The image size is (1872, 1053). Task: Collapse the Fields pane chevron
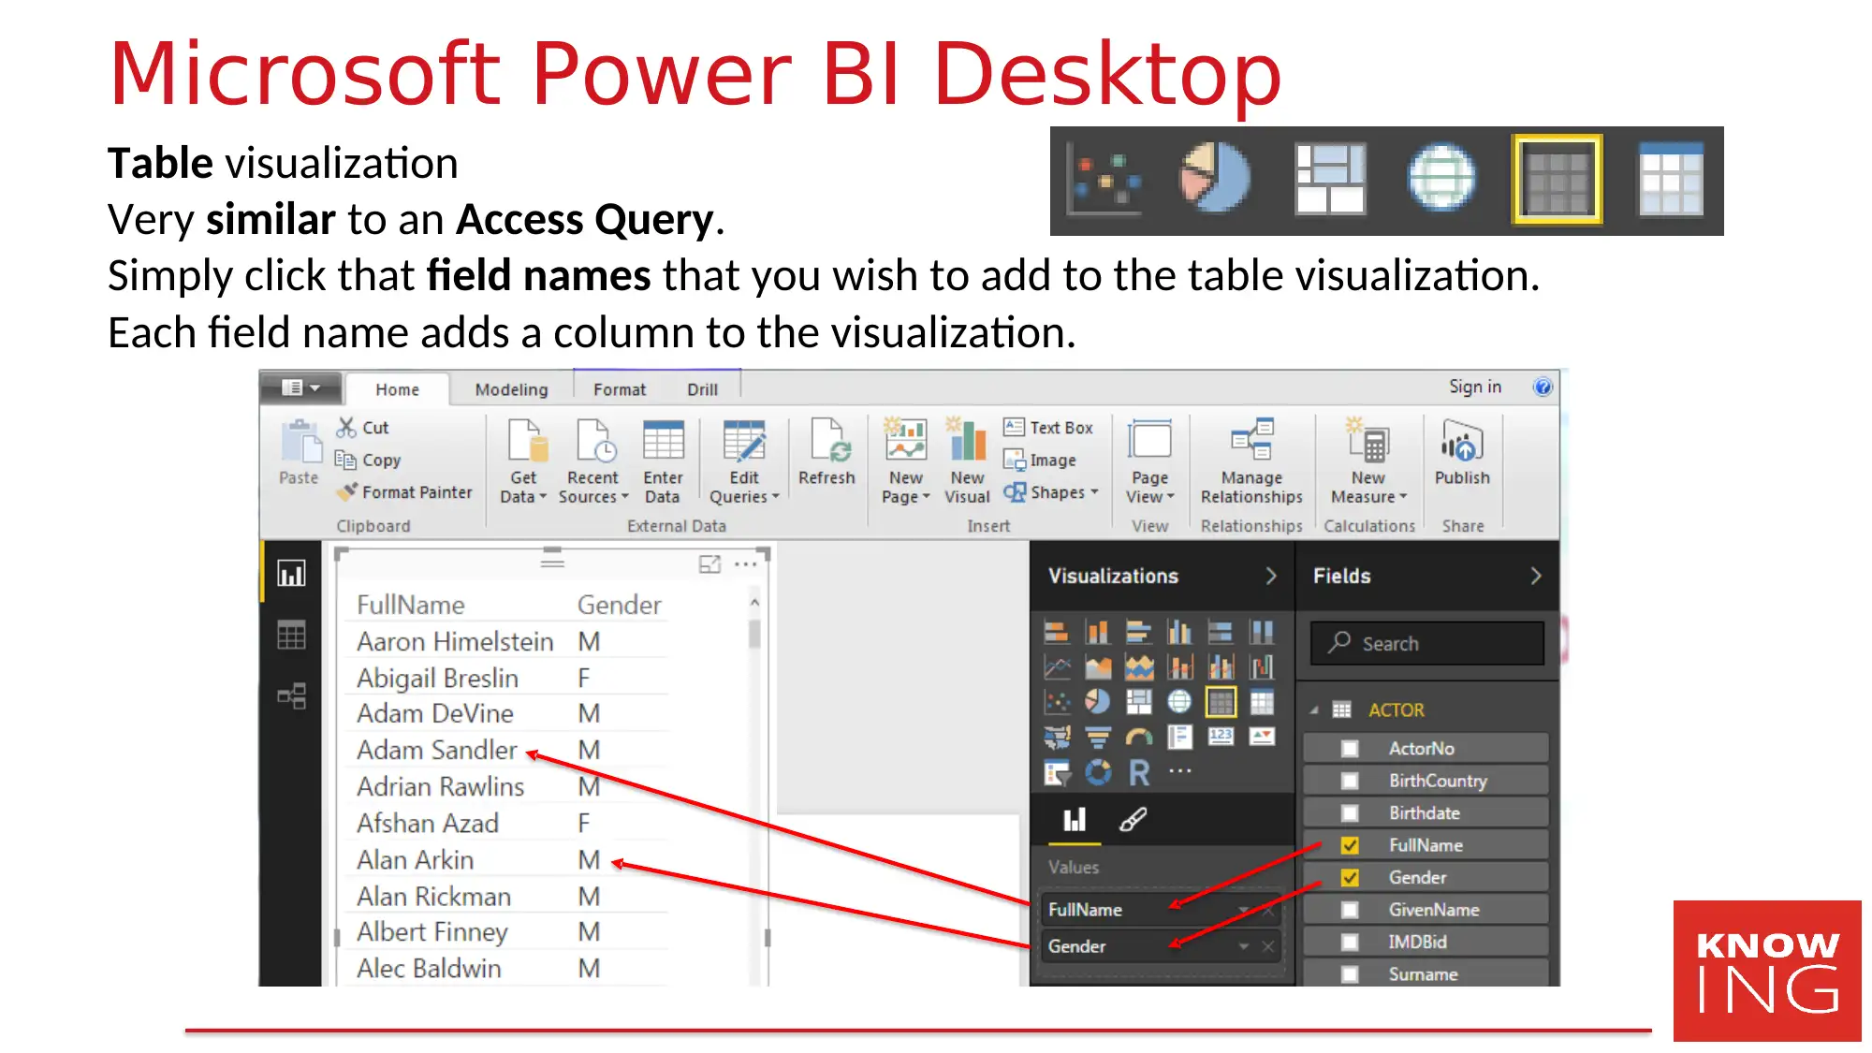[1536, 576]
